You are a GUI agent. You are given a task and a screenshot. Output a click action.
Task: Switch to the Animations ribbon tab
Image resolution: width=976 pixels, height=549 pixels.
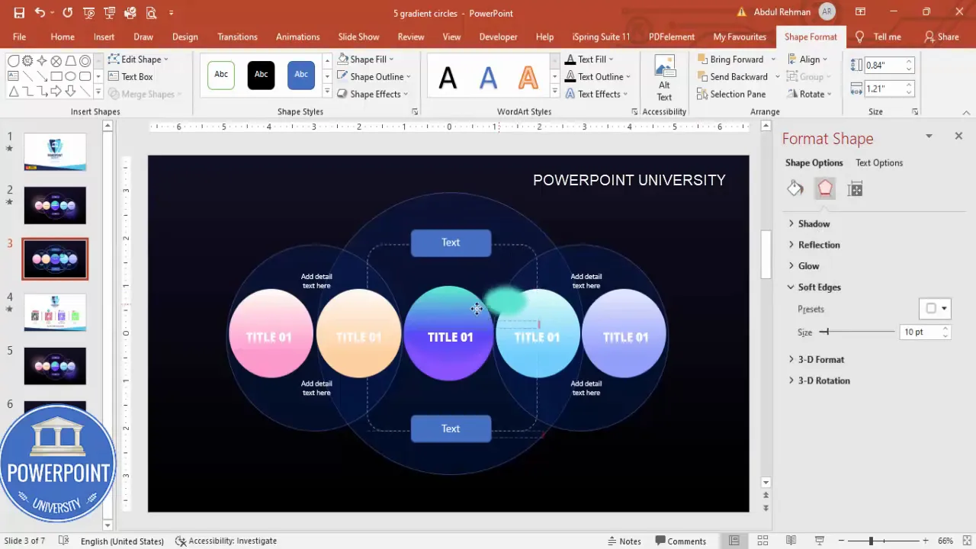297,37
